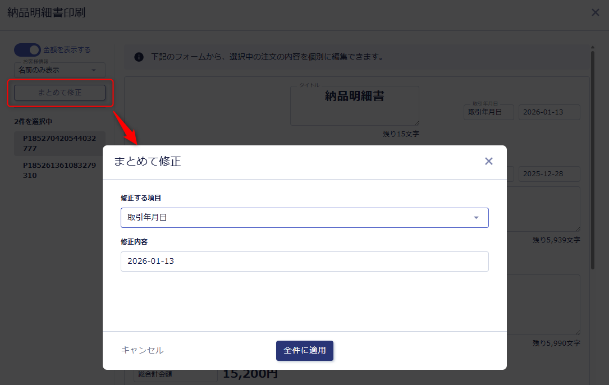Click the 総合計金額 label field
Image resolution: width=609 pixels, height=385 pixels.
tap(175, 374)
